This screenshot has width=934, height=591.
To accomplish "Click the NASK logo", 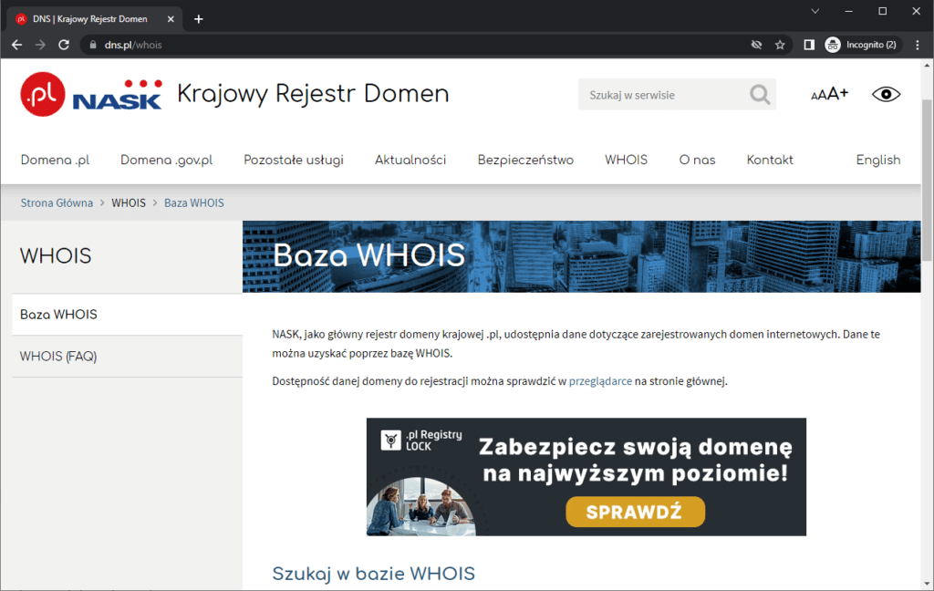I will click(115, 94).
